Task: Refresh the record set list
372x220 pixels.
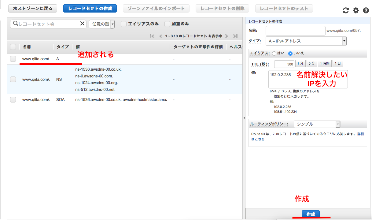Action: coord(346,10)
